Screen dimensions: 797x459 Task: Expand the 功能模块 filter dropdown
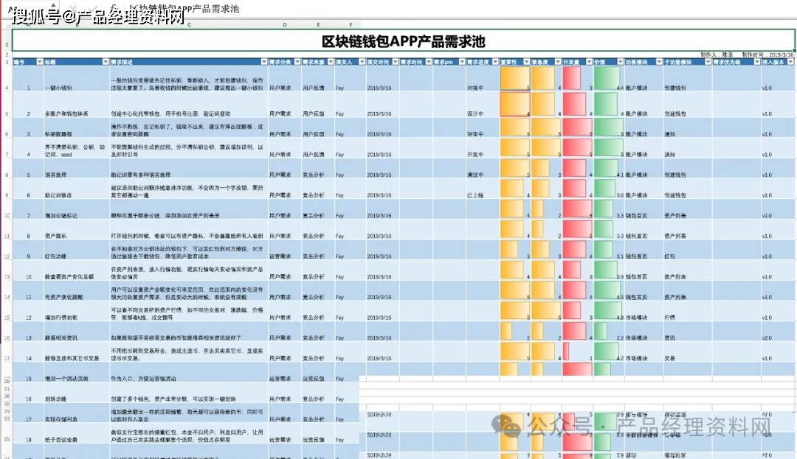tap(655, 63)
